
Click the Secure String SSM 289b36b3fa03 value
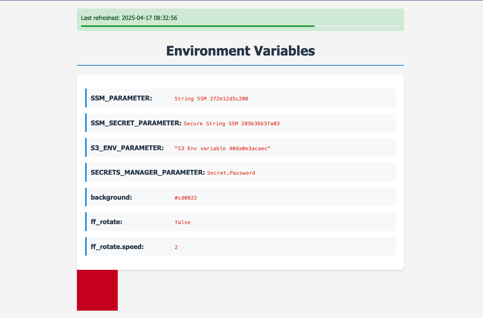[231, 123]
